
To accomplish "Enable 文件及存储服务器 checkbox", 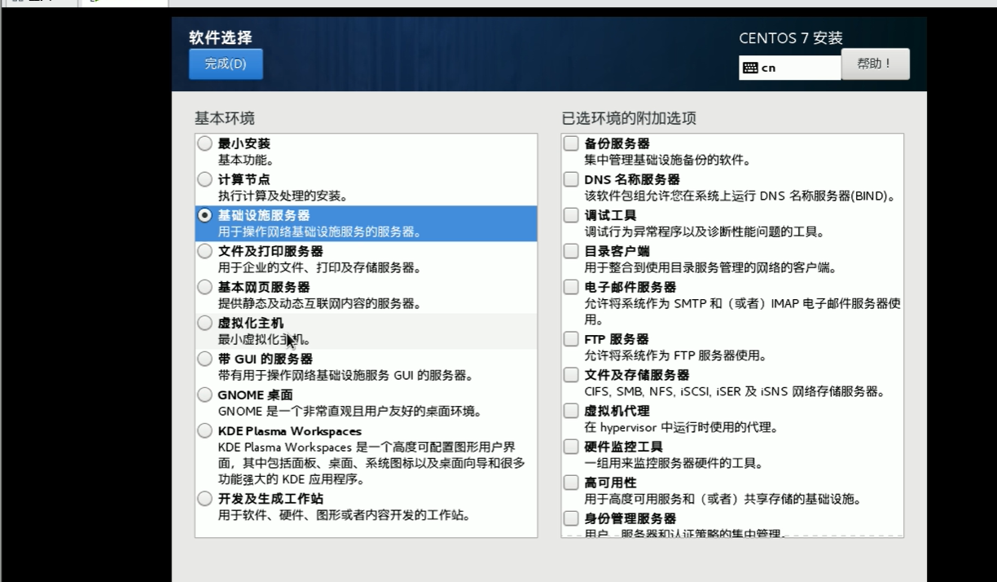I will tap(571, 375).
